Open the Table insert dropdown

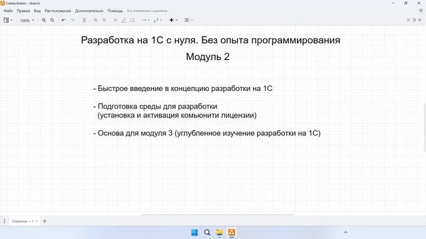tap(188, 20)
